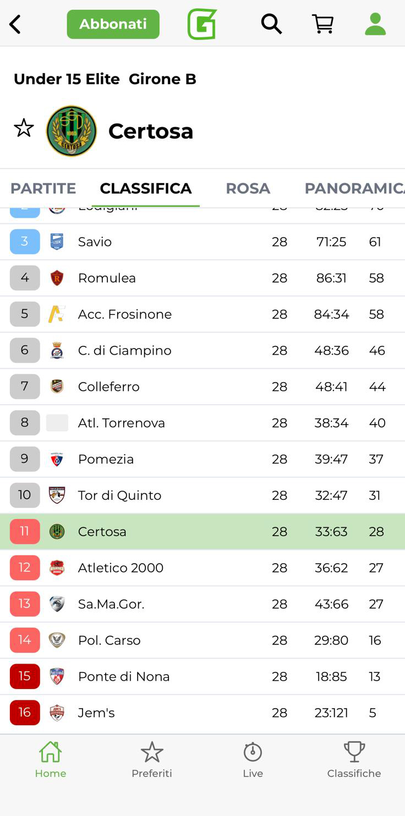Tap the green G logo

[x=202, y=24]
